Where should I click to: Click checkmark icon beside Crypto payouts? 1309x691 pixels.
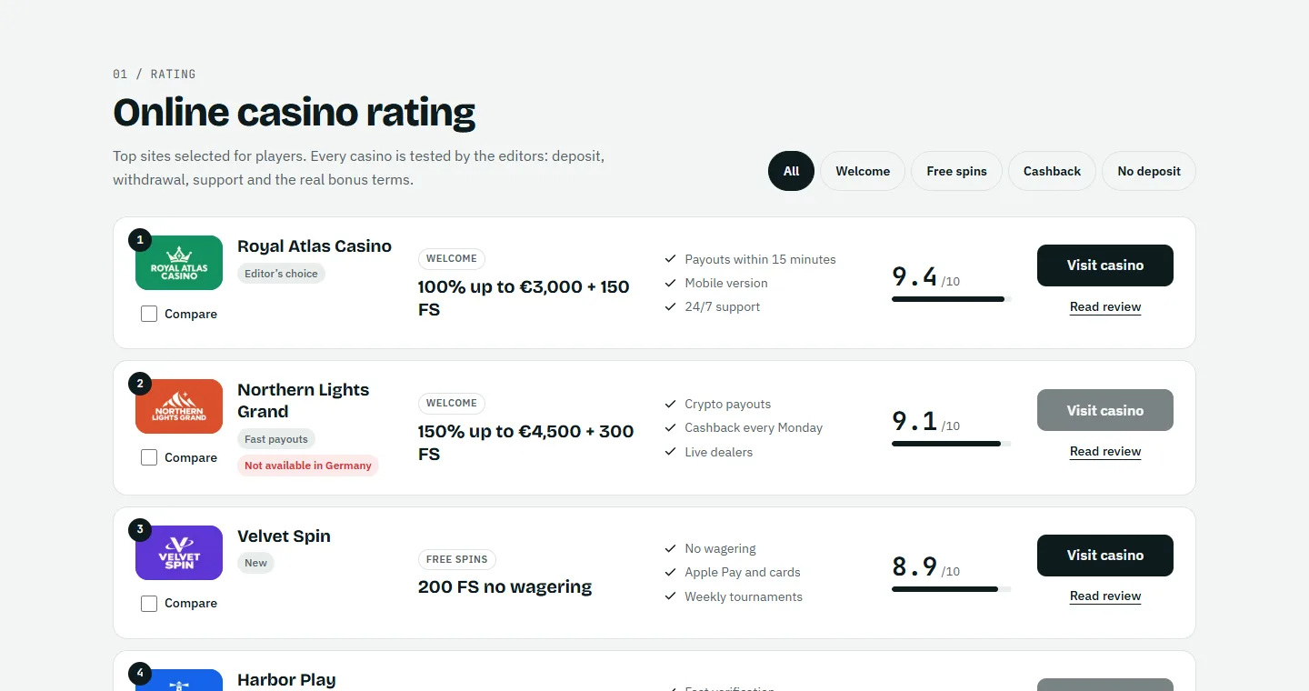point(671,404)
